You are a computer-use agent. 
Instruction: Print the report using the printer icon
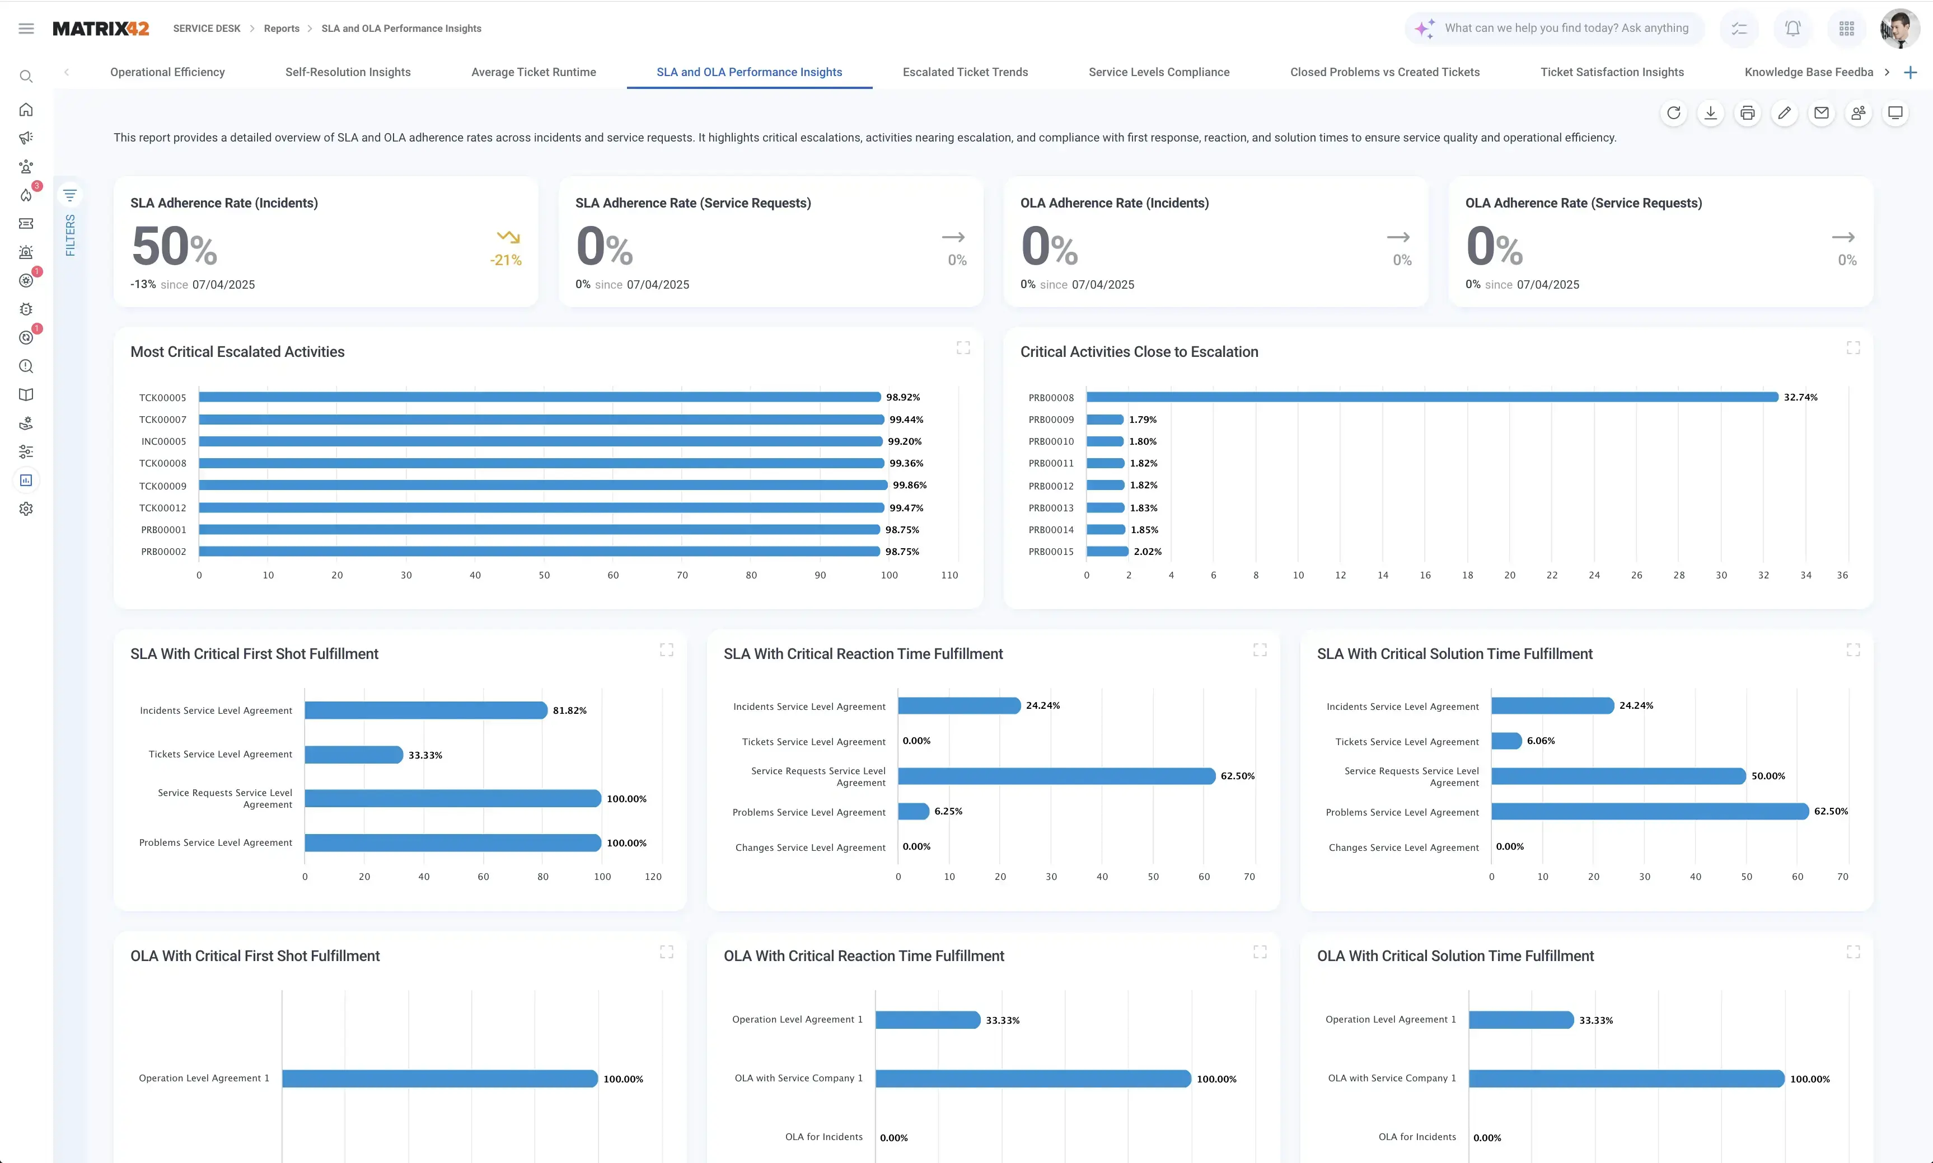[x=1748, y=113]
